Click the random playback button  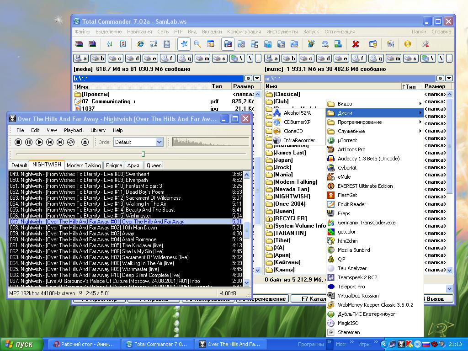coord(71,142)
